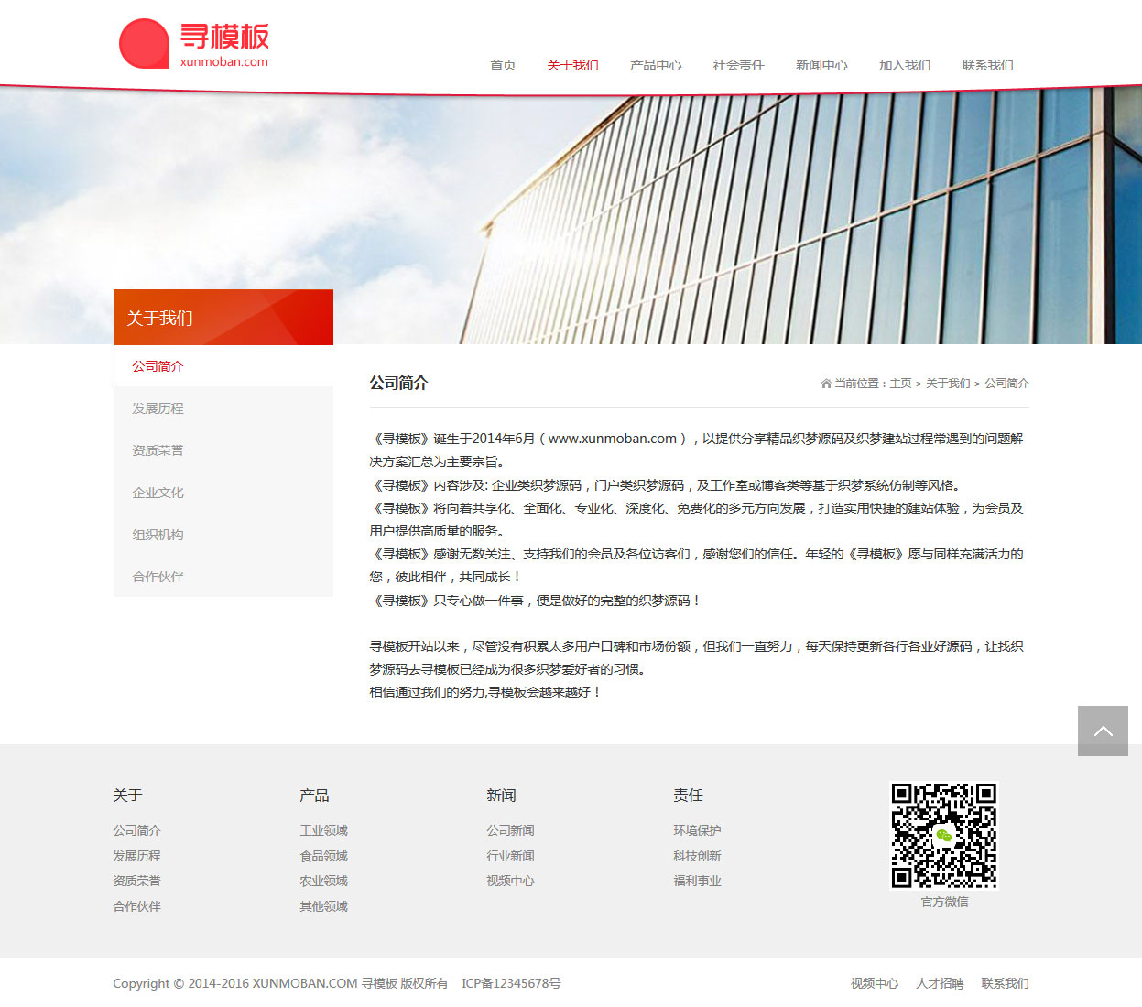Click the 寻模板 red logo
1142x1007 pixels.
(x=194, y=44)
